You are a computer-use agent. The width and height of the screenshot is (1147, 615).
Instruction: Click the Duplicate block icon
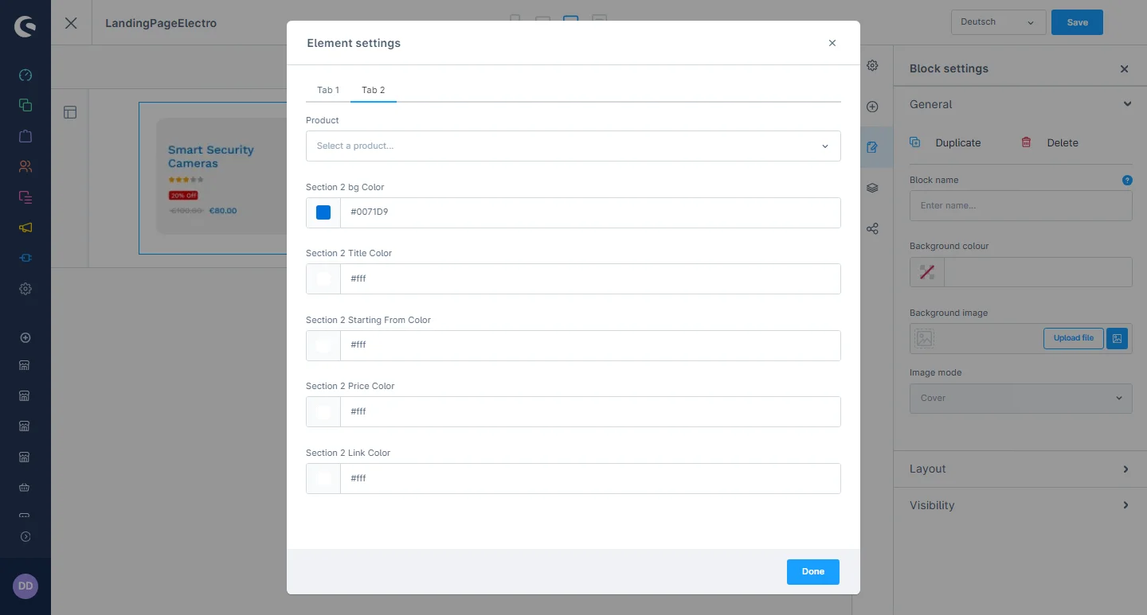(x=915, y=142)
